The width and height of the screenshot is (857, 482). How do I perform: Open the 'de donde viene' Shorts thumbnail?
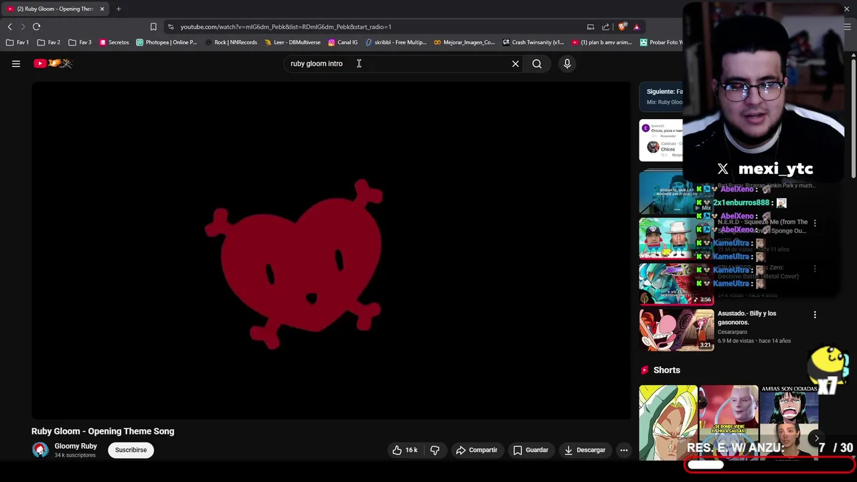pyautogui.click(x=728, y=423)
